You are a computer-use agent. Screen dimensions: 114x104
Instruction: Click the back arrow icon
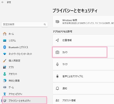click(x=3, y=2)
